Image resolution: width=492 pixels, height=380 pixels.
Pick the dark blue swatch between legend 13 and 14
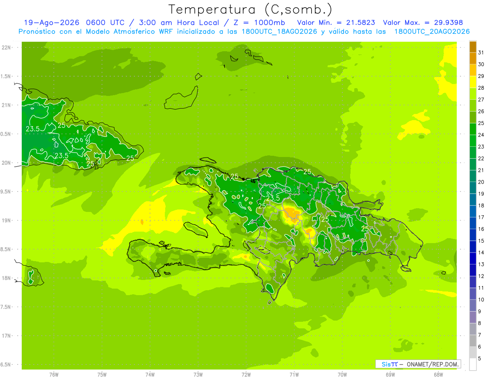473,259
